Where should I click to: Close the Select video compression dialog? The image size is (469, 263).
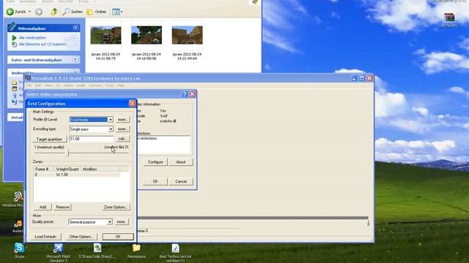(x=192, y=94)
